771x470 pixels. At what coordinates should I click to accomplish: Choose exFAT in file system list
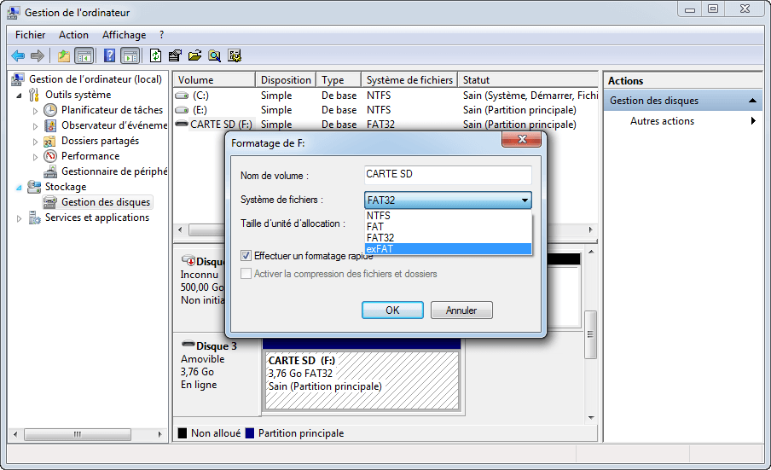coord(448,249)
